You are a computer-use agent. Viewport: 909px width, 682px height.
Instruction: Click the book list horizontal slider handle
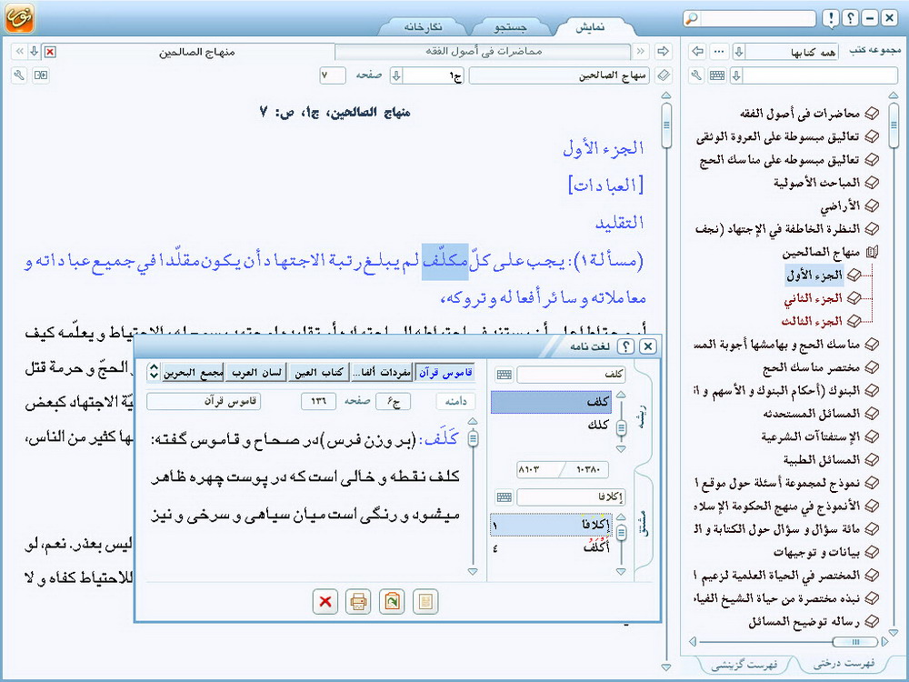[854, 641]
